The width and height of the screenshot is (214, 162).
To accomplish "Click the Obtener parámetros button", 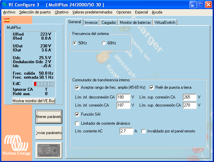I will 49,117.
